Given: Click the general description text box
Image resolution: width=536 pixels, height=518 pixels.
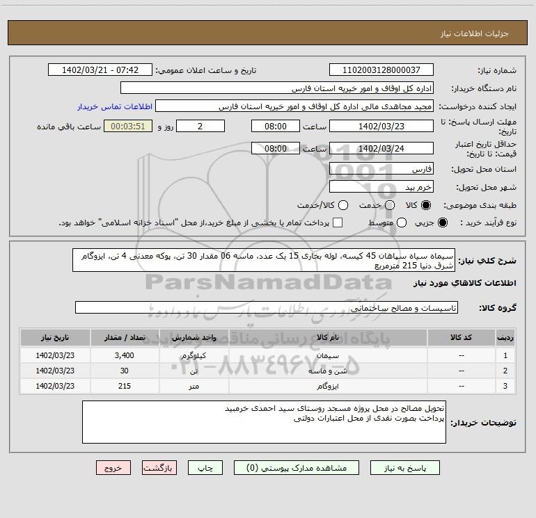Looking at the screenshot, I should coord(264,260).
